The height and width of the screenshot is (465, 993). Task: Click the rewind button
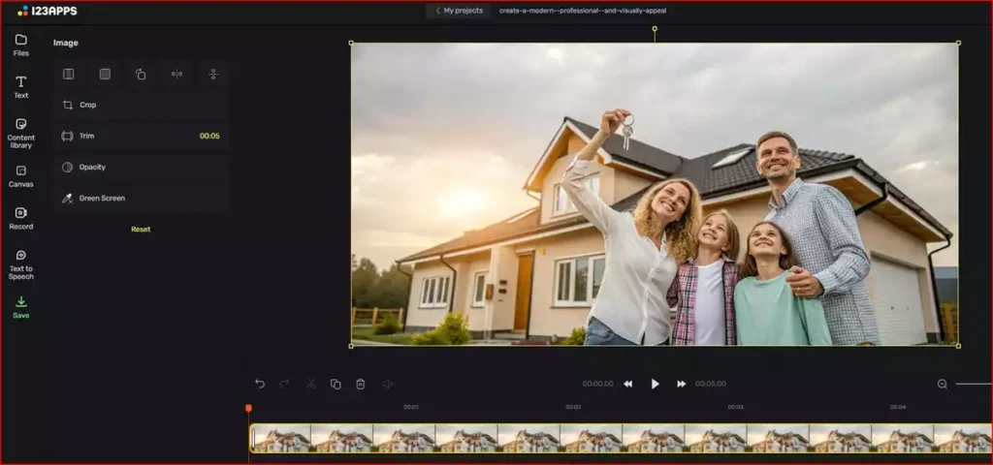[x=627, y=384]
